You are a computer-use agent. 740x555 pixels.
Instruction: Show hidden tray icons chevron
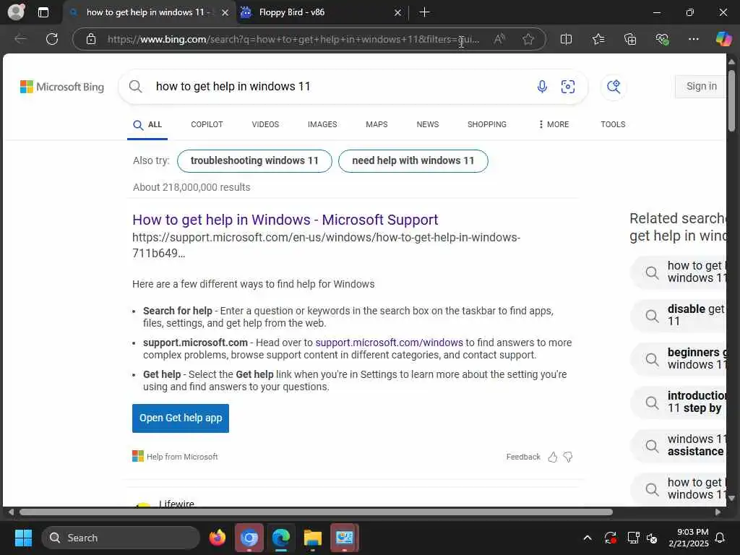[x=587, y=538]
